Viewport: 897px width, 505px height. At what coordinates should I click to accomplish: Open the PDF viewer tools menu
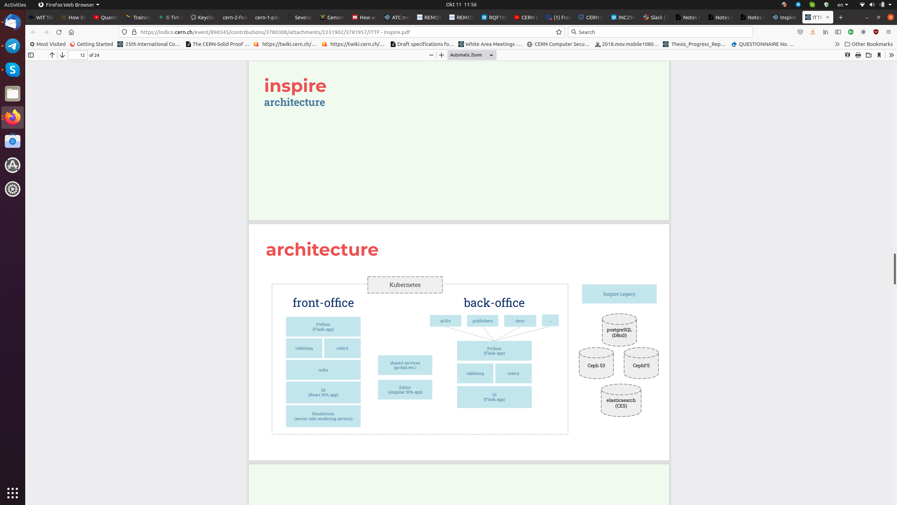891,55
